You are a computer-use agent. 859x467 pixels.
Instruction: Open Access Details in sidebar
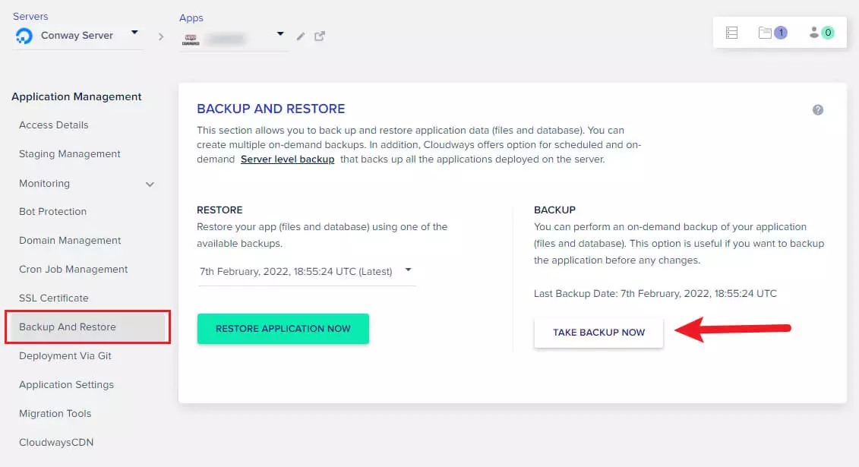click(x=54, y=125)
